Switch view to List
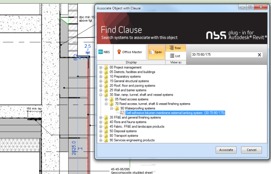 176,56
